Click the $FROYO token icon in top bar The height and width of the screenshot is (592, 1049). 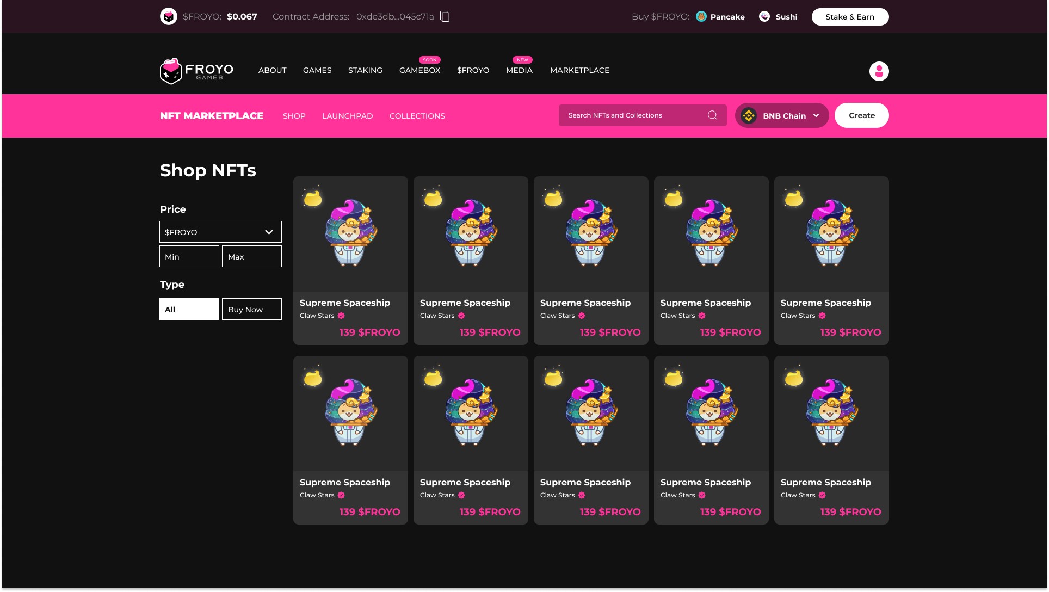pos(169,16)
